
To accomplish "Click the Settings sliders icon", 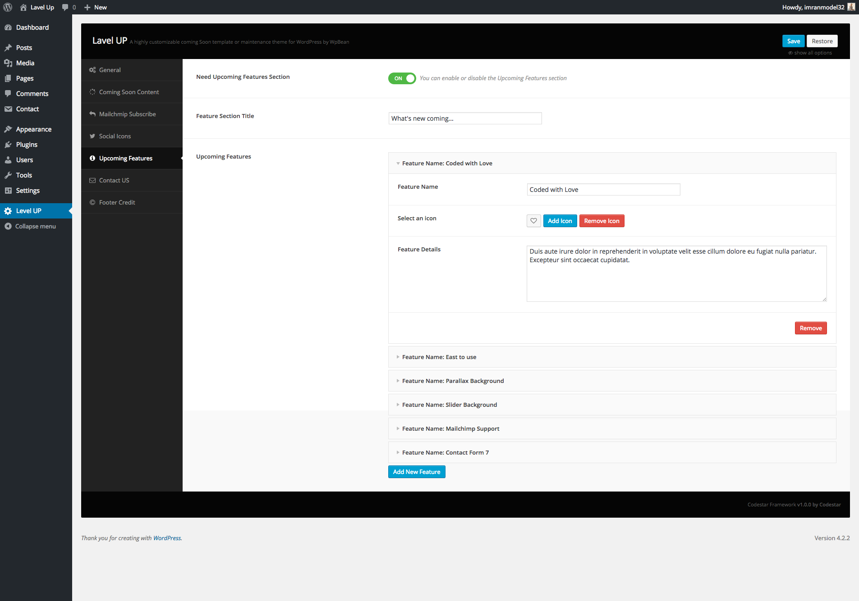I will [x=8, y=191].
